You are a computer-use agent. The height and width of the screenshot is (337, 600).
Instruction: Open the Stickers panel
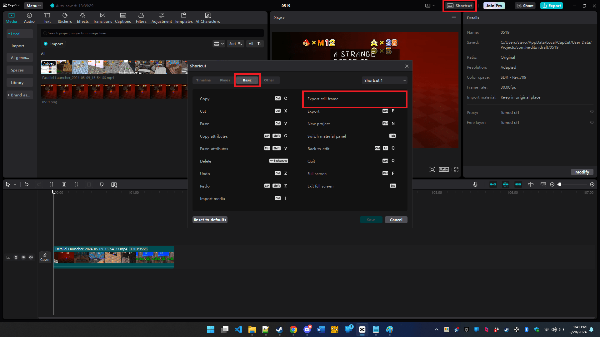tap(65, 18)
